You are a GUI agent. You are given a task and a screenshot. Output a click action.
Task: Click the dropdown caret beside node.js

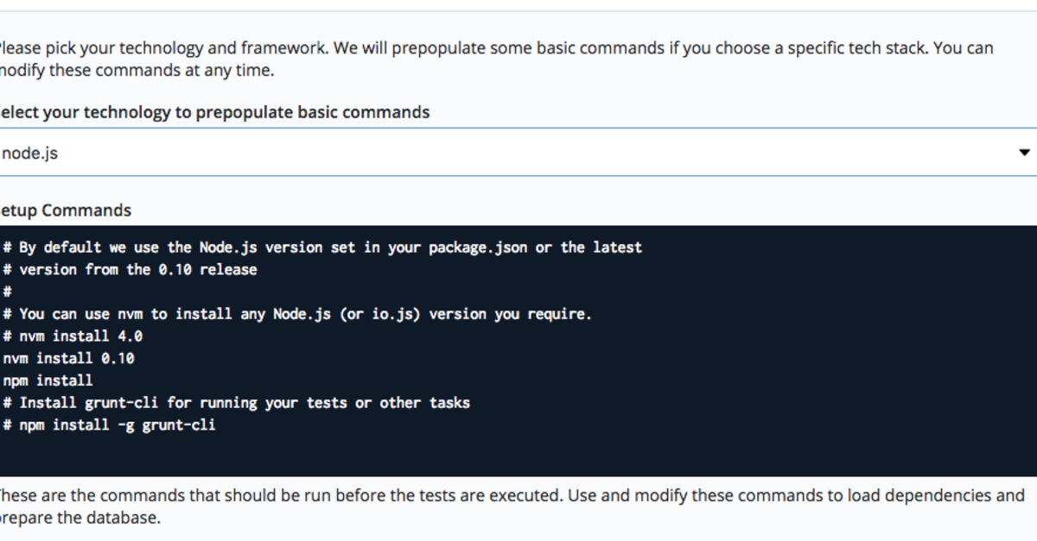[1023, 153]
